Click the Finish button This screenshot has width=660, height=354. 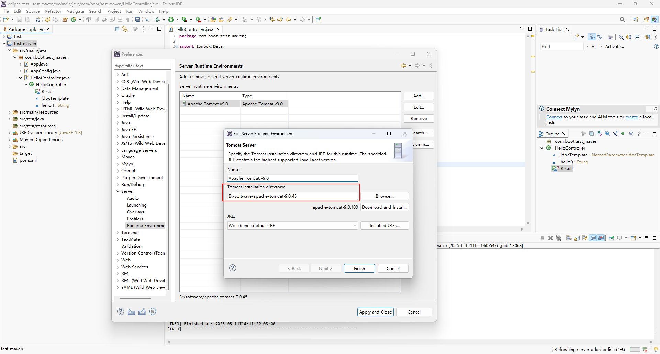point(360,268)
